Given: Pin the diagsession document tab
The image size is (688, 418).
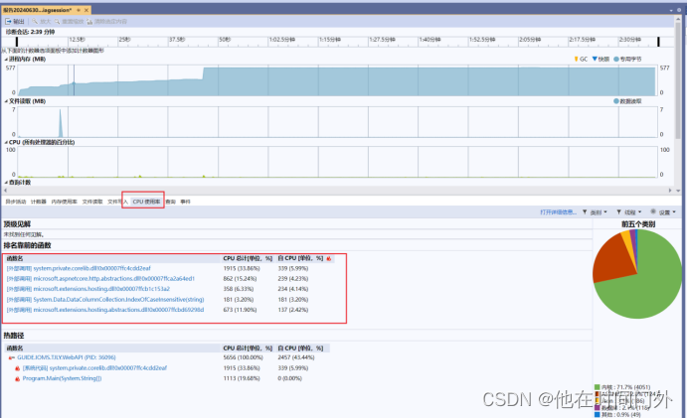Looking at the screenshot, I should click(79, 10).
